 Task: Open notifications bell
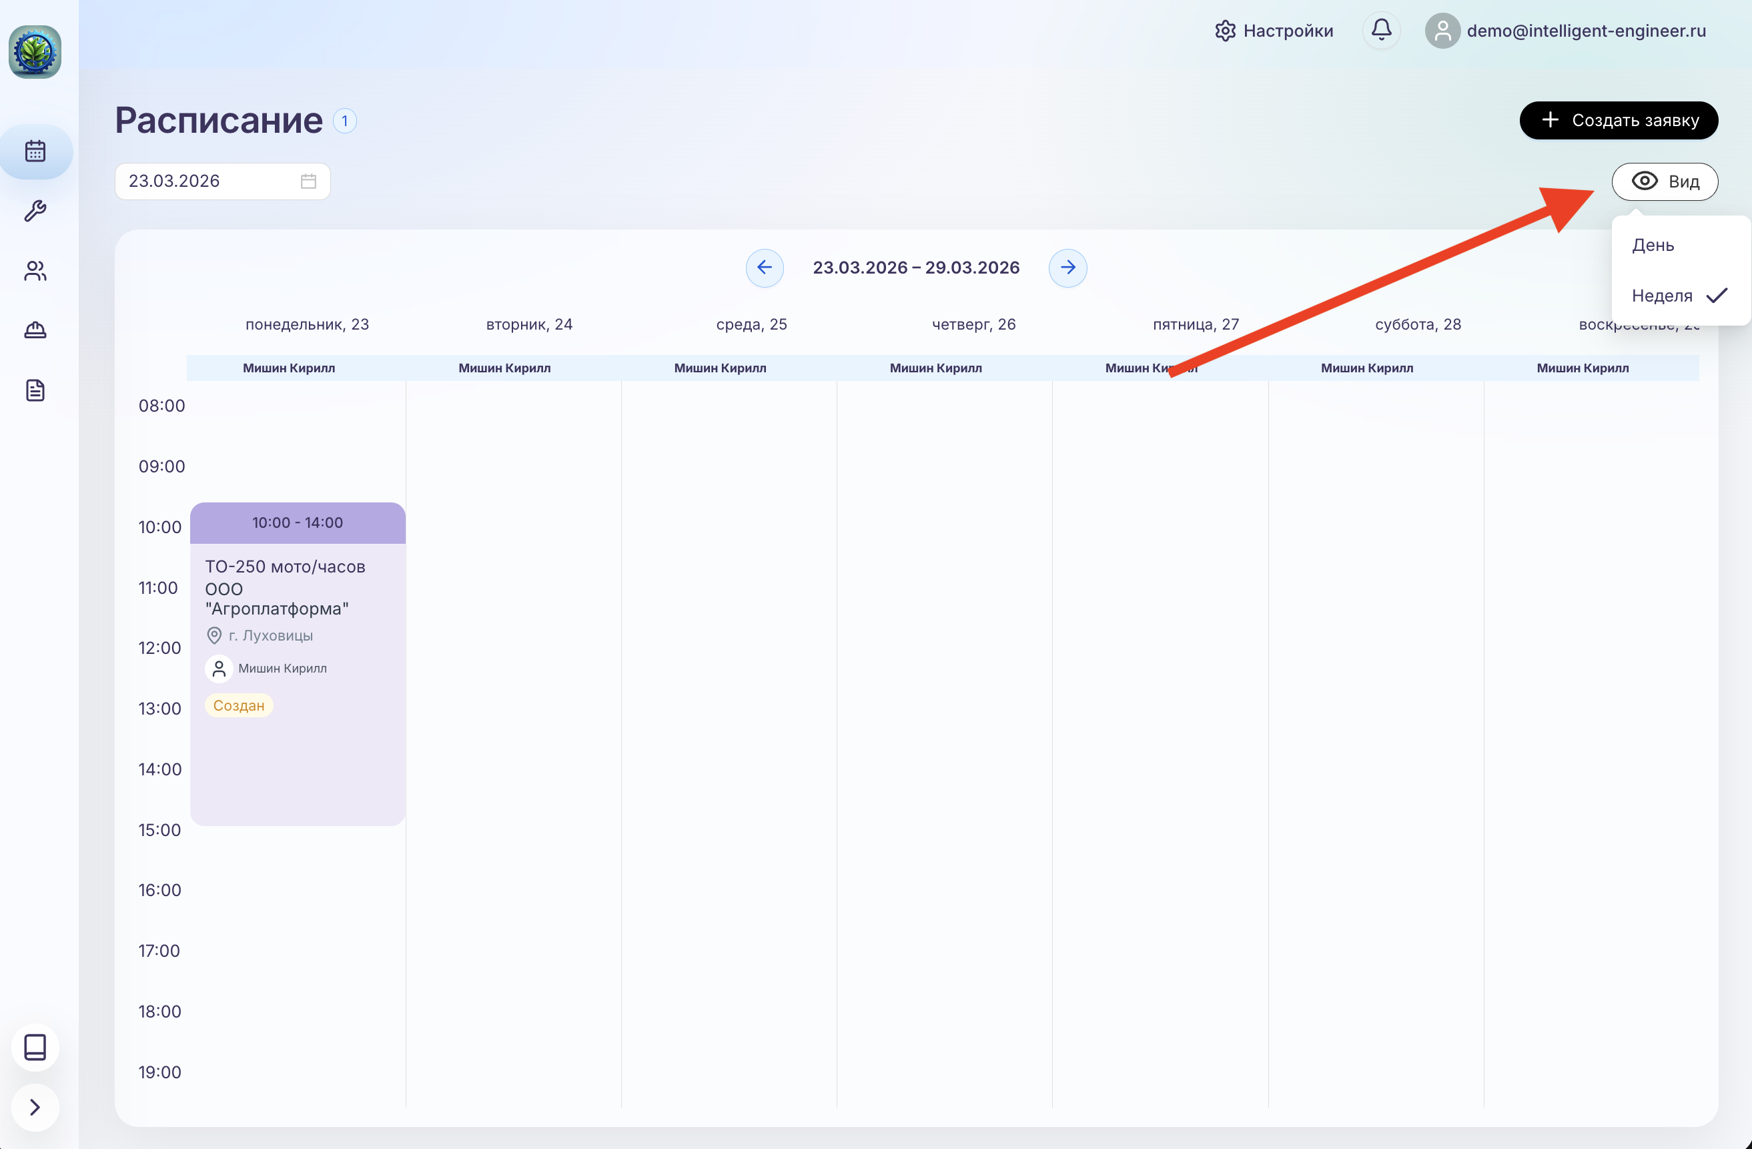click(1381, 30)
